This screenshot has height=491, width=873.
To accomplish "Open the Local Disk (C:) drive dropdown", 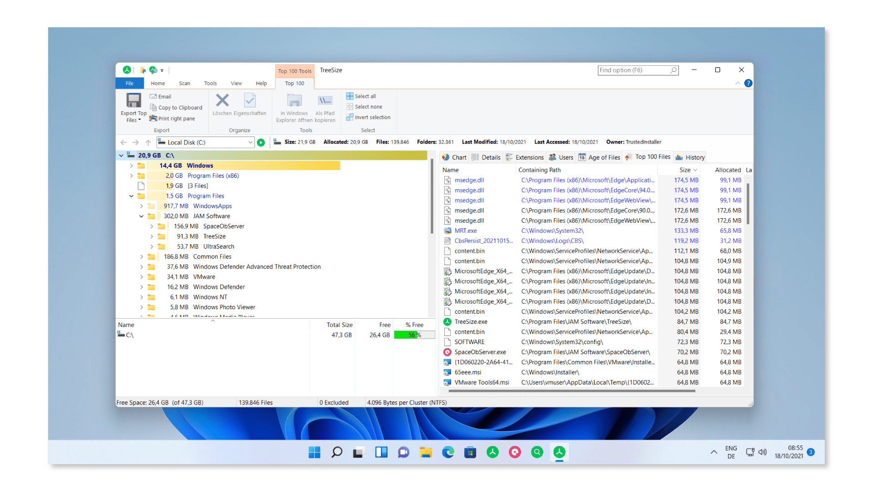I will 250,143.
